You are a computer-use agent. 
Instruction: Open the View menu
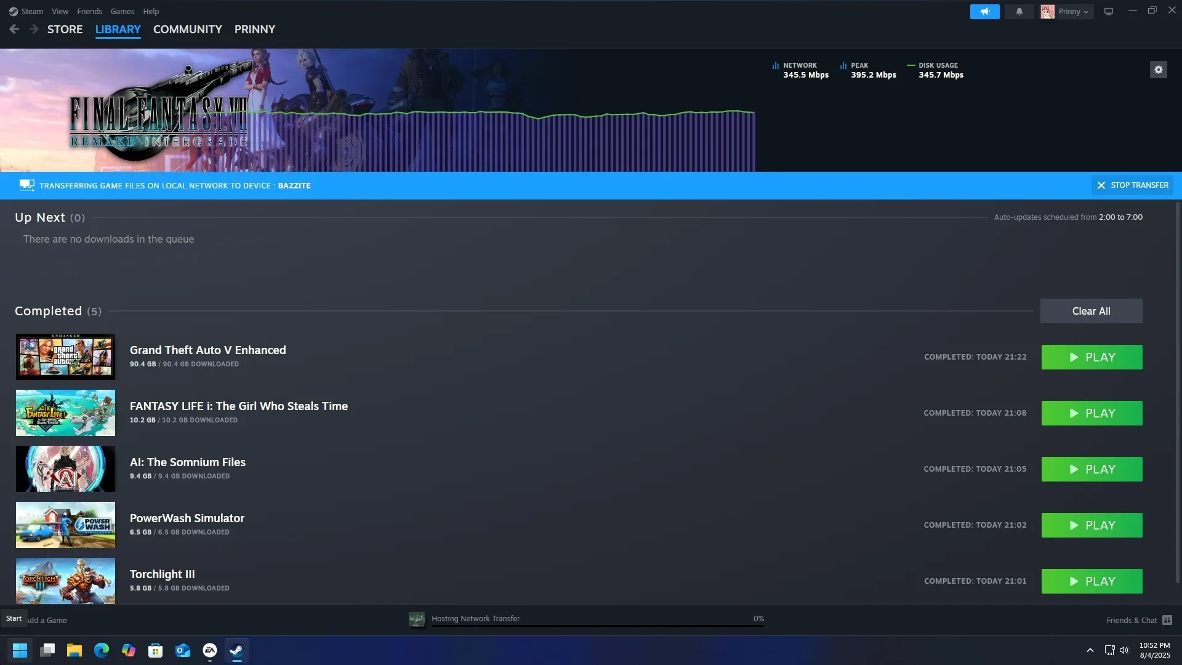[60, 11]
